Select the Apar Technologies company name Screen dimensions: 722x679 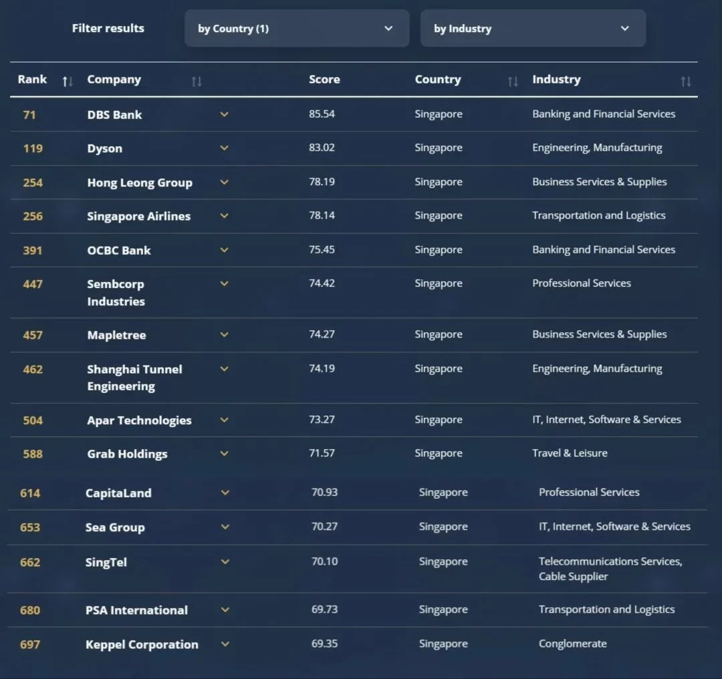click(139, 421)
